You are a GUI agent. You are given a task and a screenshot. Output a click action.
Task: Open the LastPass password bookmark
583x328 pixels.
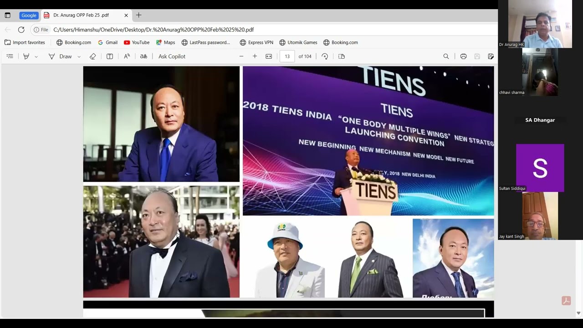[206, 42]
